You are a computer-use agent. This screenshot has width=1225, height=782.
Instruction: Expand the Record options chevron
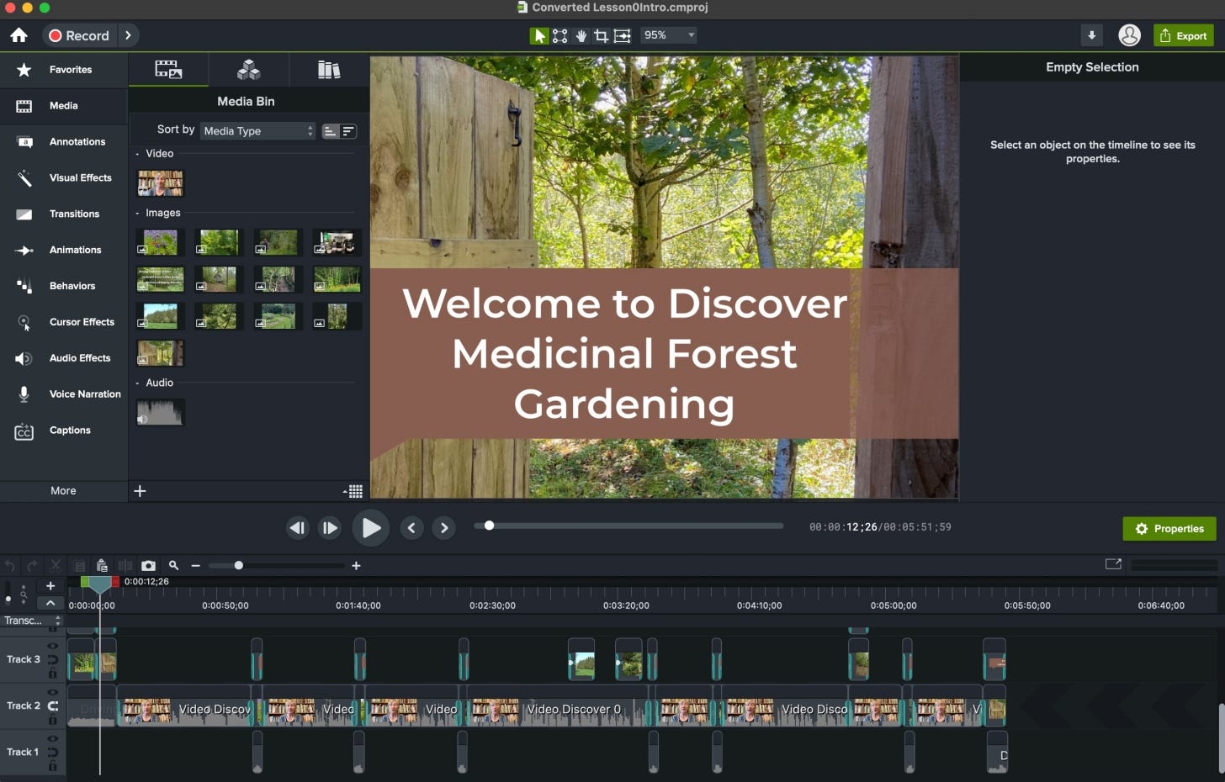coord(128,35)
